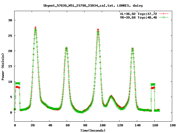178x133 pixels.
Task: Click the y-axis tick label 10
Action: 10,82
